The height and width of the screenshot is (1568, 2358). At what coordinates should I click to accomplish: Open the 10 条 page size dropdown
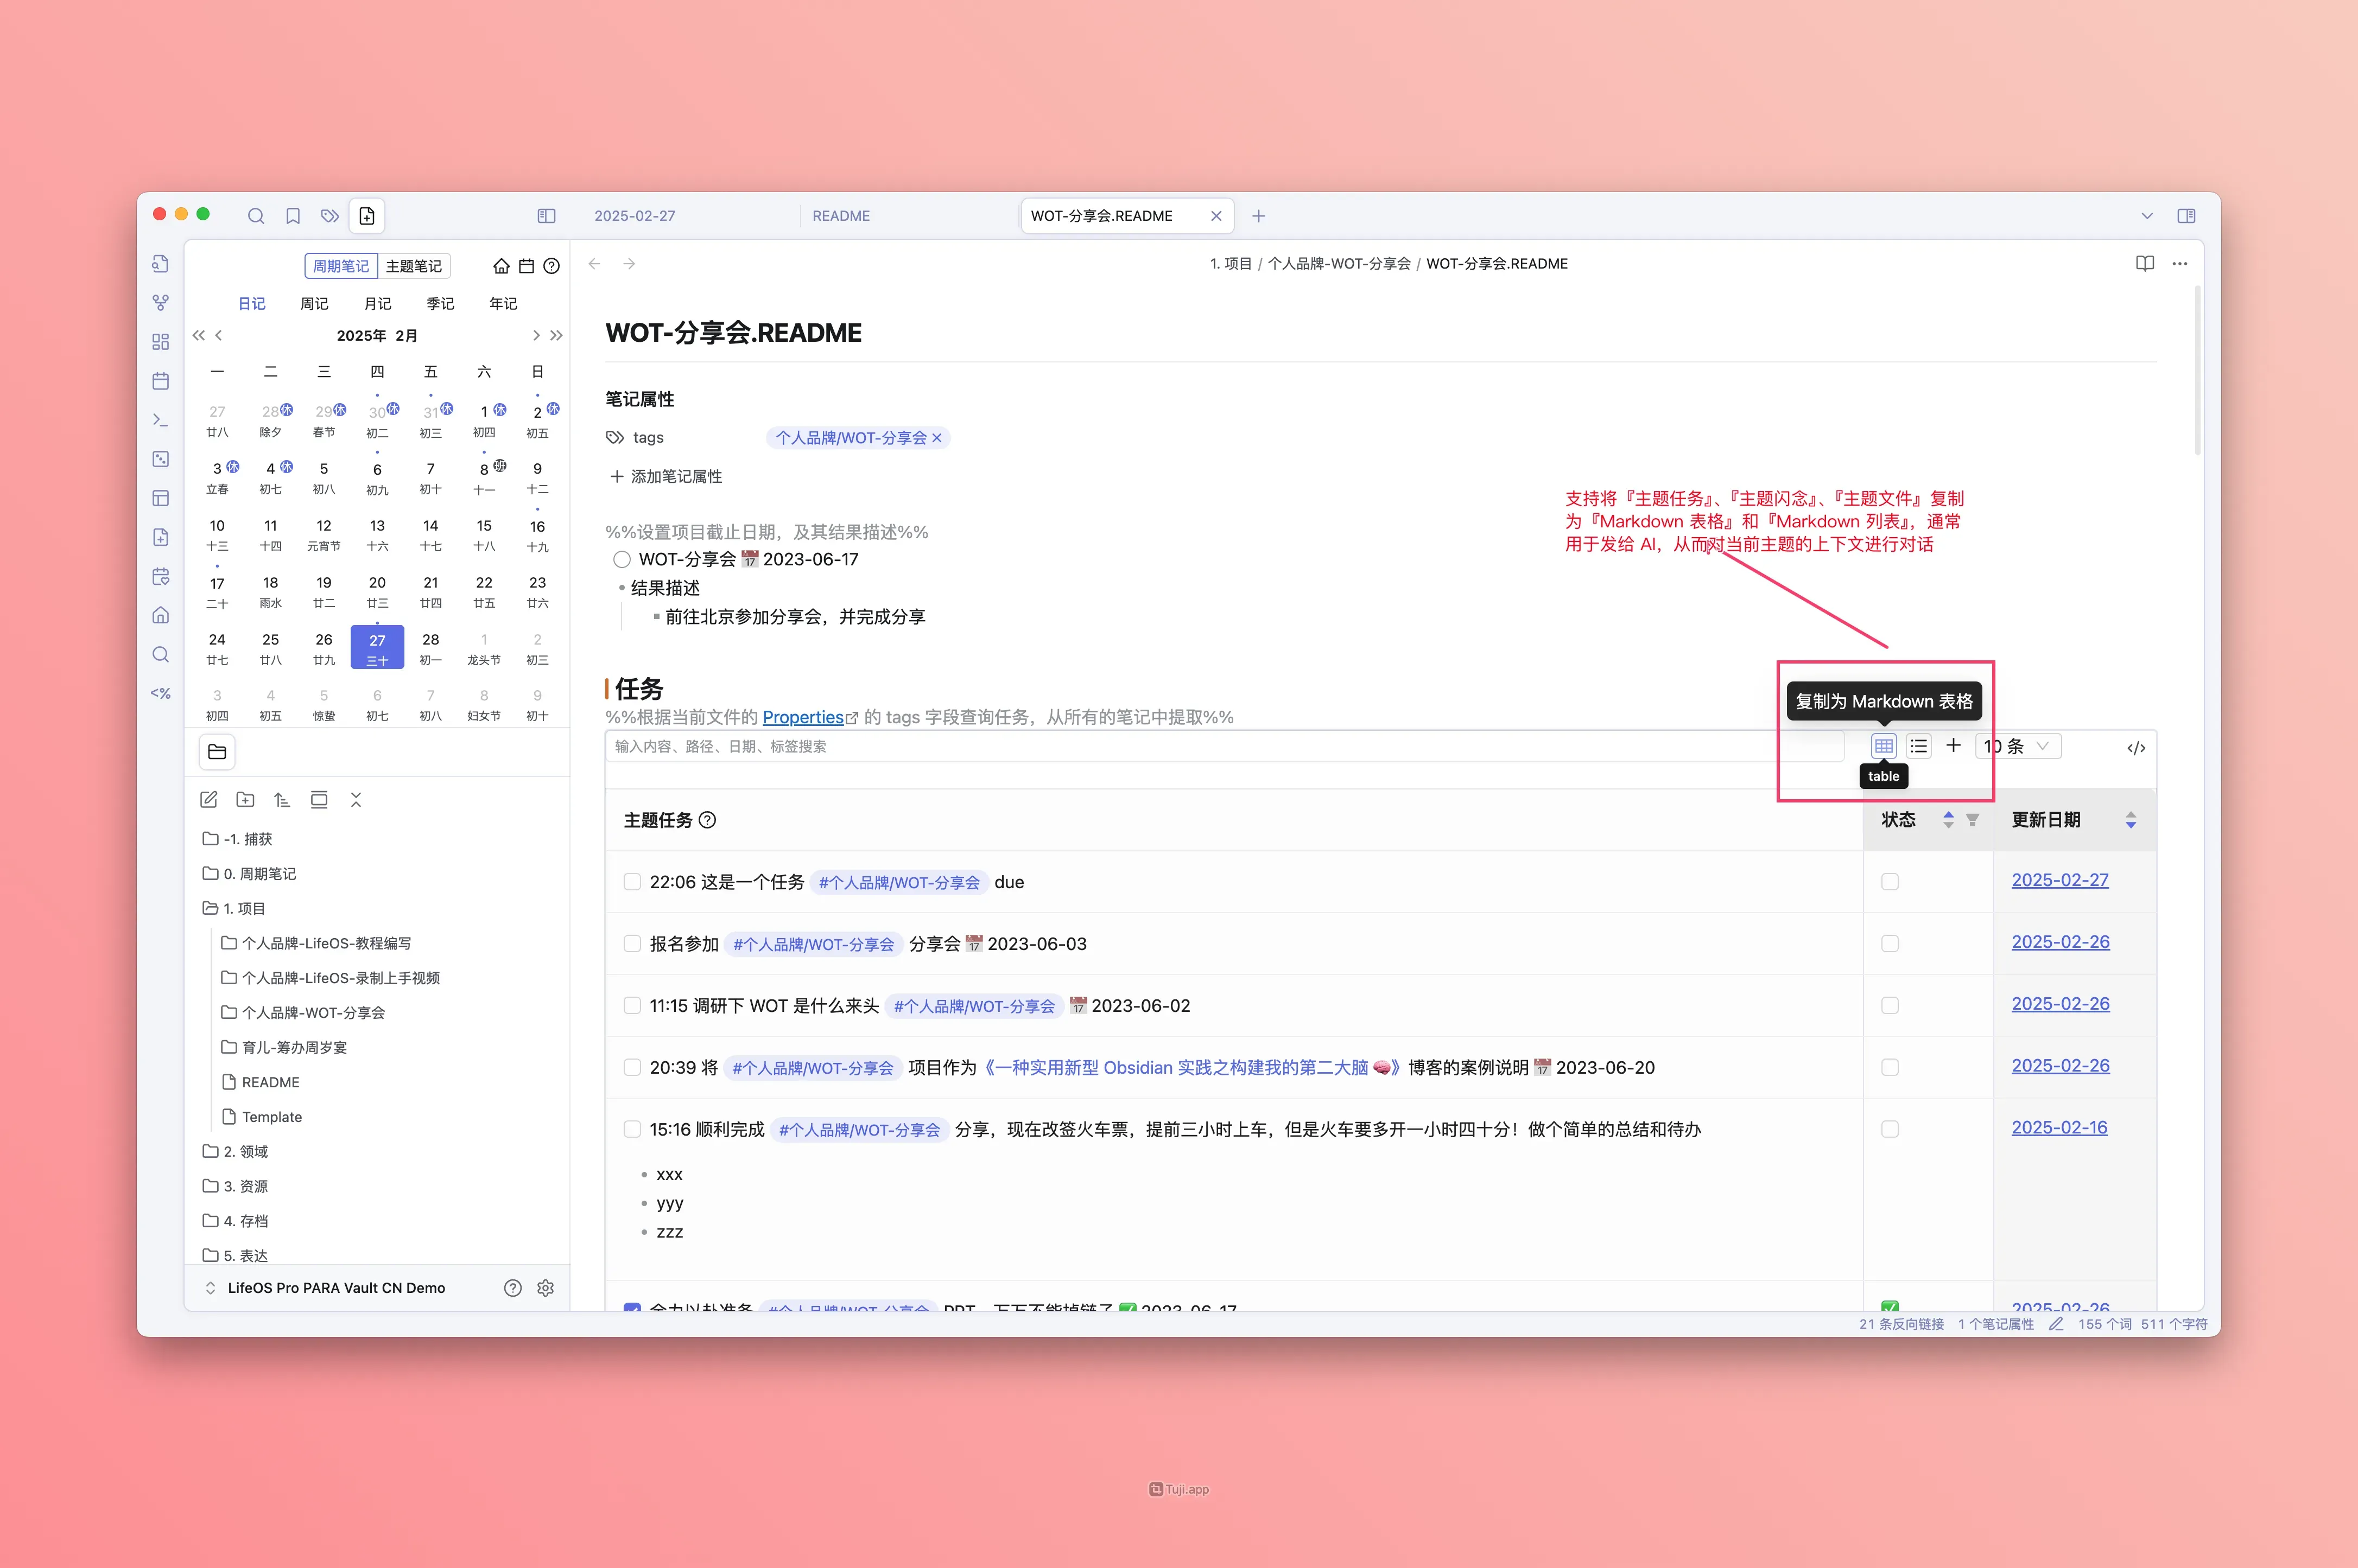click(x=2018, y=746)
